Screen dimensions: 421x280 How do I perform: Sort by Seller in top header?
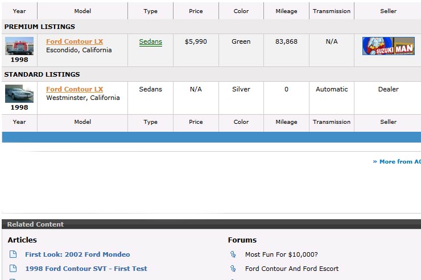[388, 11]
